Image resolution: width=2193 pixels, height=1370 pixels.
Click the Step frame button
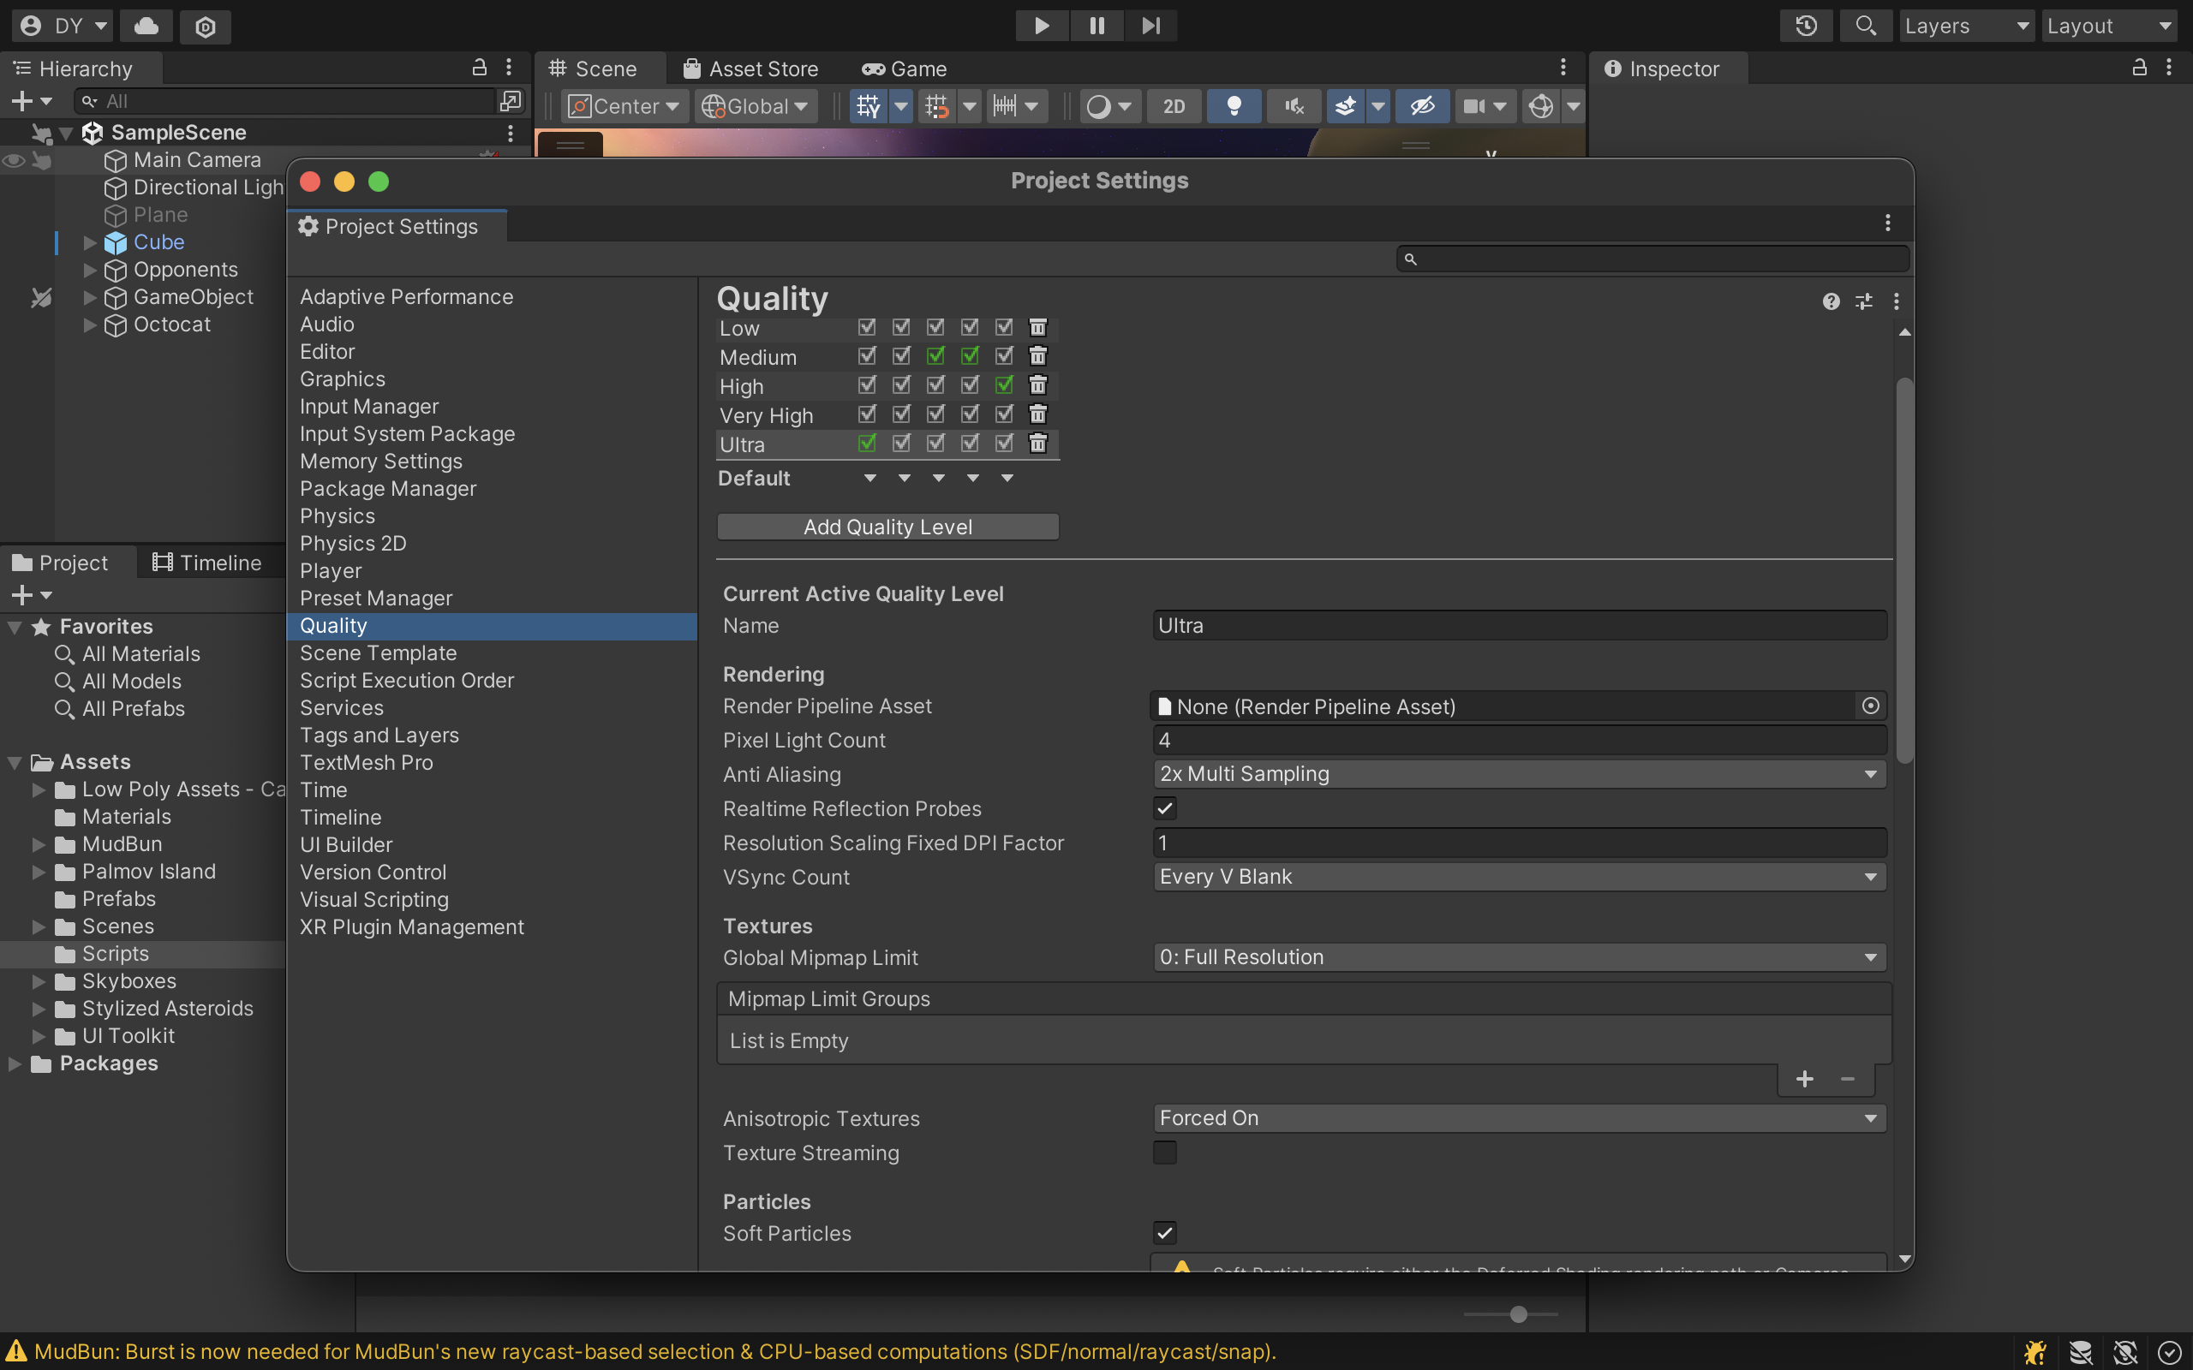pos(1150,26)
